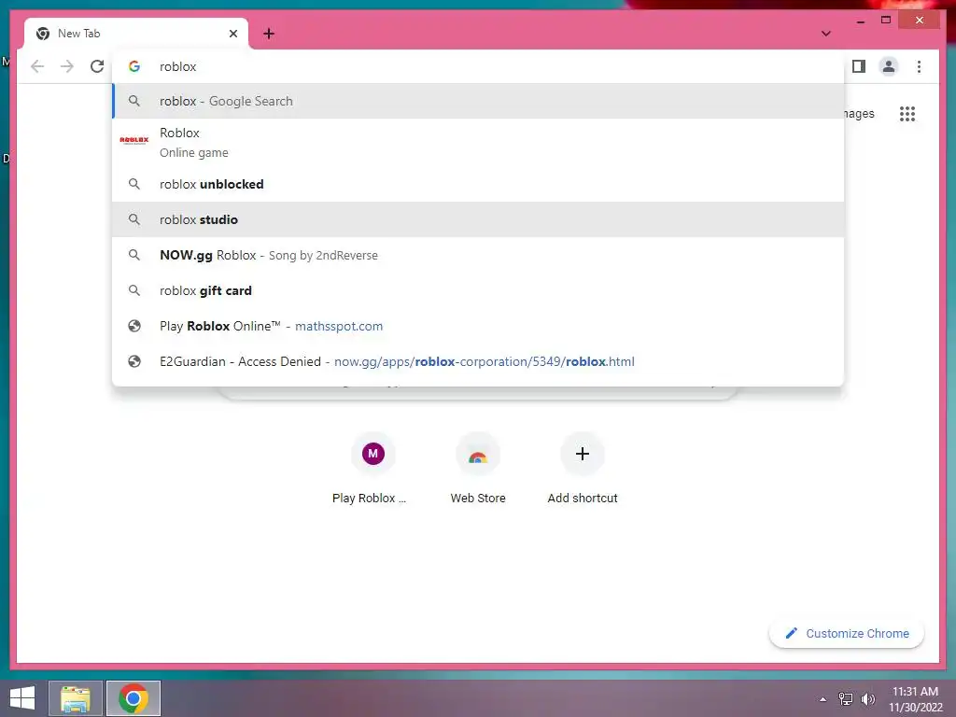Open the volume speaker tray icon

pyautogui.click(x=867, y=699)
